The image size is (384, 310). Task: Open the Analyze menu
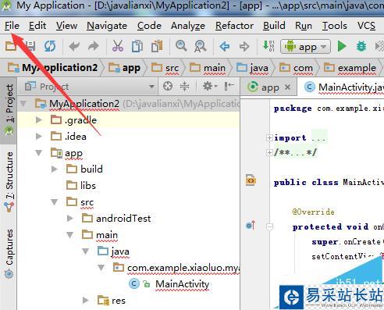pyautogui.click(x=188, y=26)
